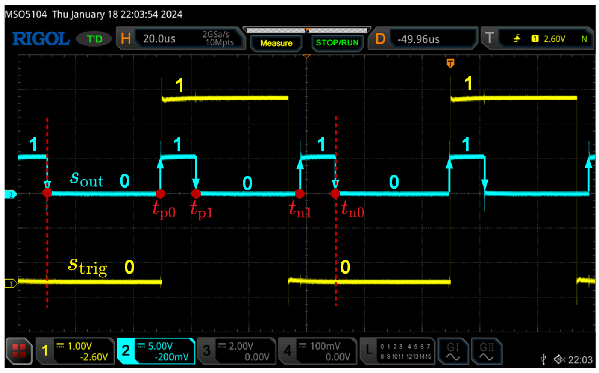The width and height of the screenshot is (599, 373).
Task: Open the red function navigation grid icon
Action: pyautogui.click(x=19, y=351)
